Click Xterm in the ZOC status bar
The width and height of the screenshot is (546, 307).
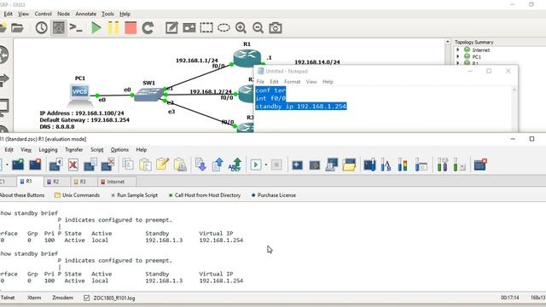coord(34,298)
